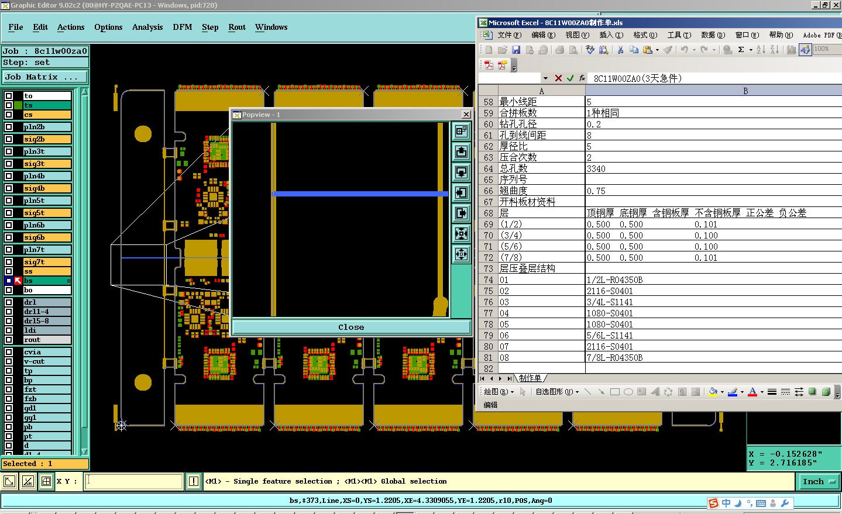Click insert function fx icon
The width and height of the screenshot is (842, 514).
point(582,78)
